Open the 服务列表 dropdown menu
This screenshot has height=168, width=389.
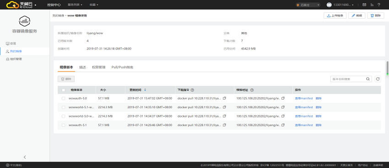[x=75, y=5]
